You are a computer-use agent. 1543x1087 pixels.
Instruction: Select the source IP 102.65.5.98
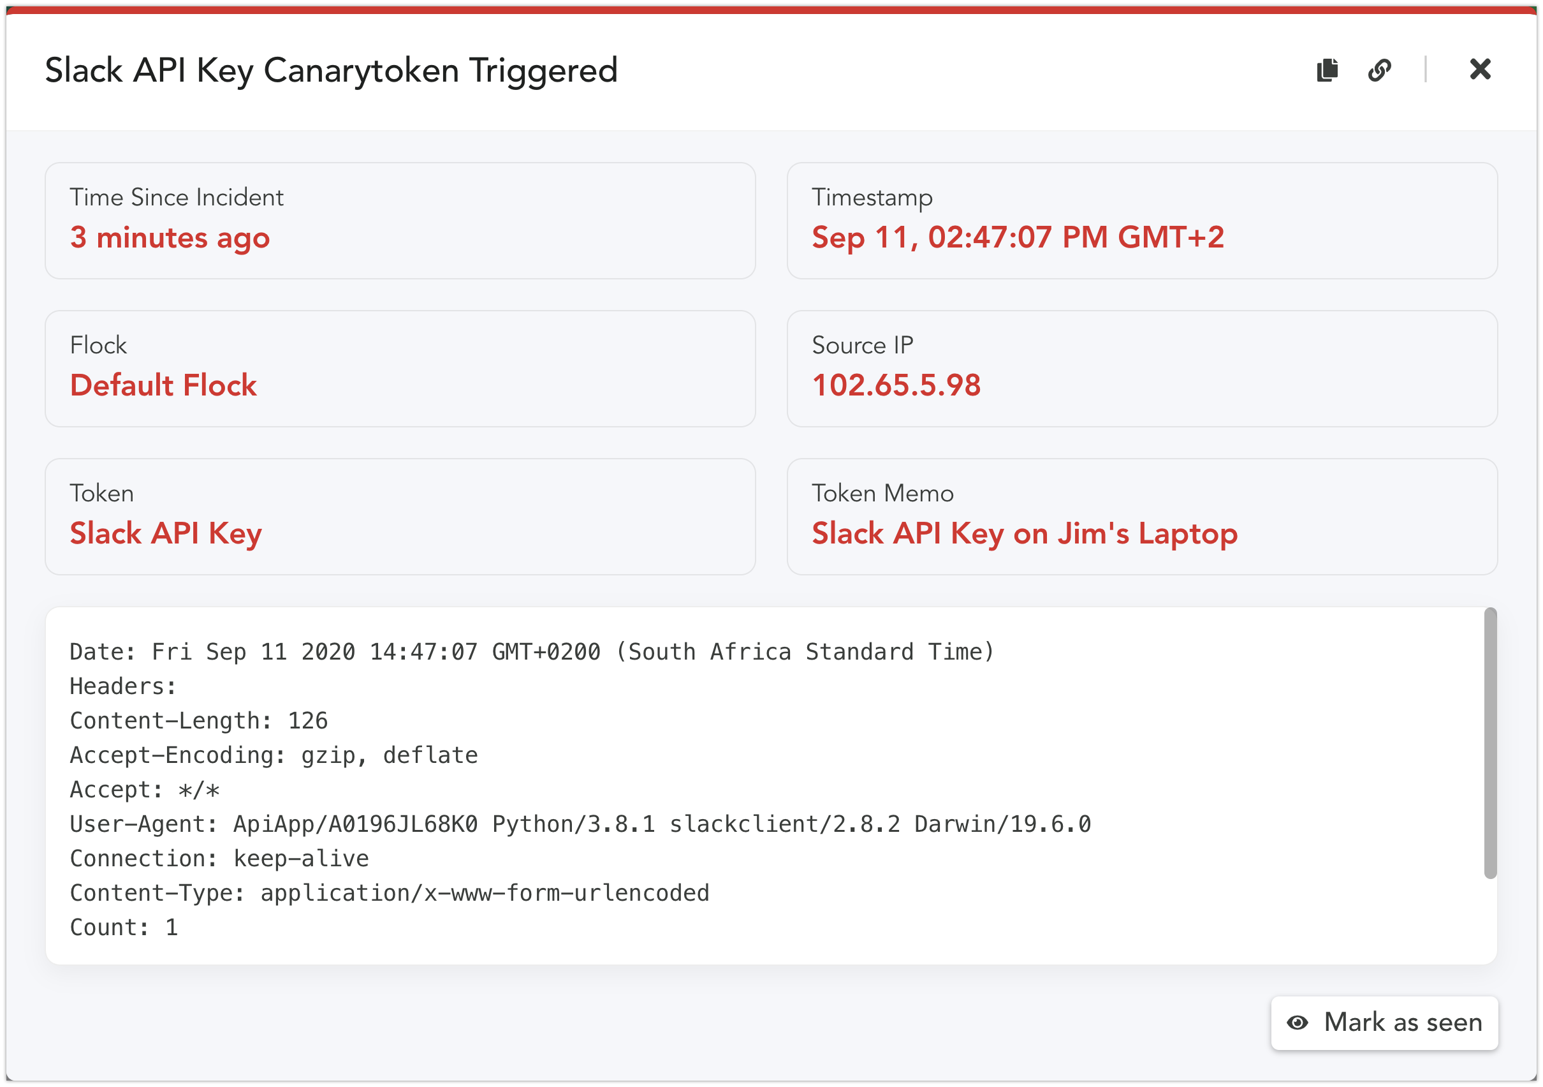pyautogui.click(x=896, y=385)
